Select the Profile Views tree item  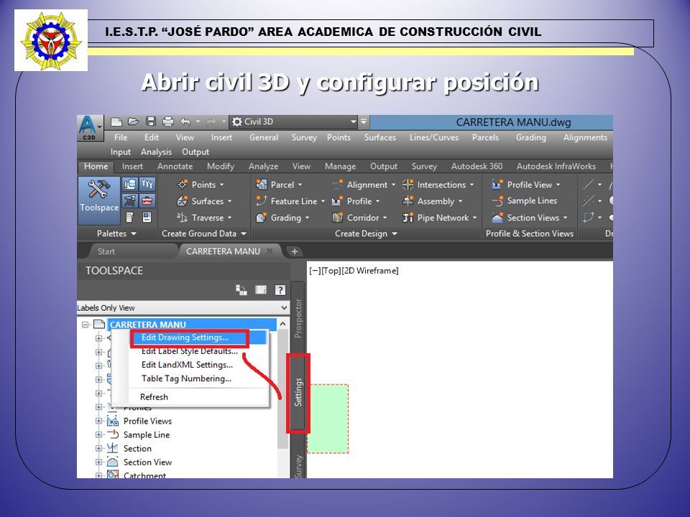click(147, 421)
